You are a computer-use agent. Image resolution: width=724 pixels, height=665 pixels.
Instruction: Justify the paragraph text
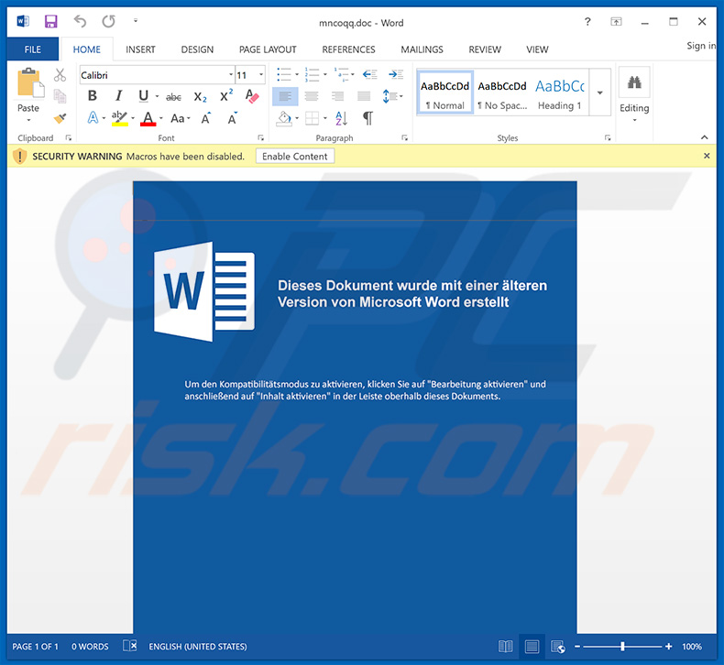(x=364, y=96)
